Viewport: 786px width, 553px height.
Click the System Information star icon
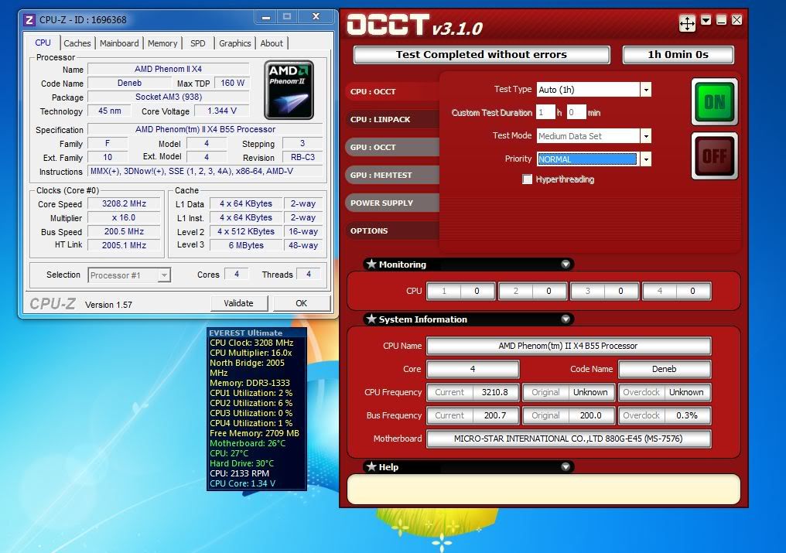(x=371, y=319)
